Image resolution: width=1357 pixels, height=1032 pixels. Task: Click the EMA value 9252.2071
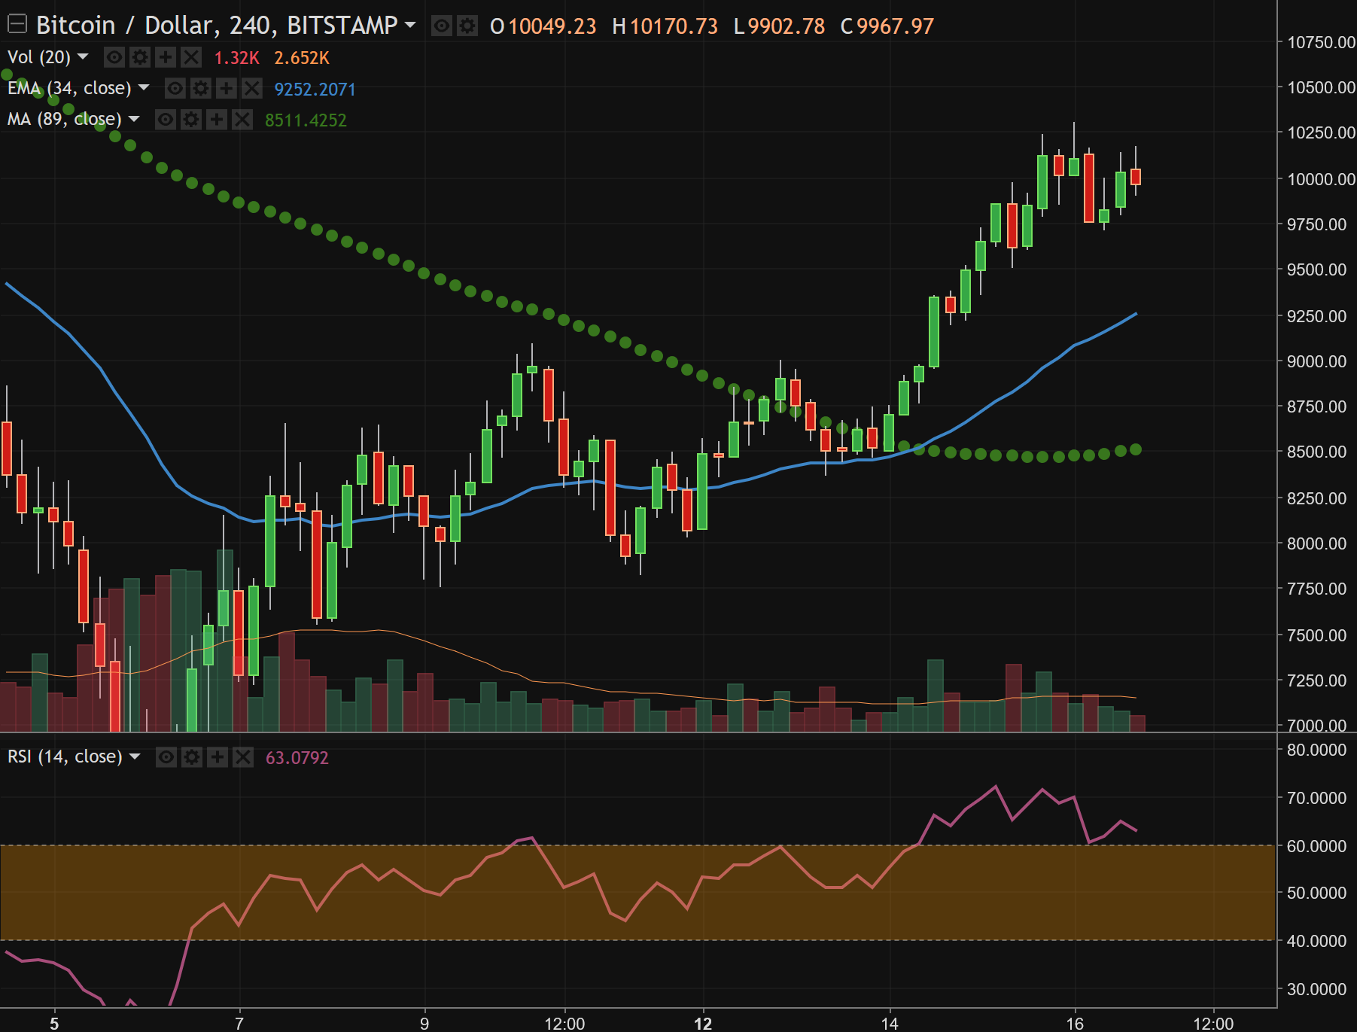315,89
